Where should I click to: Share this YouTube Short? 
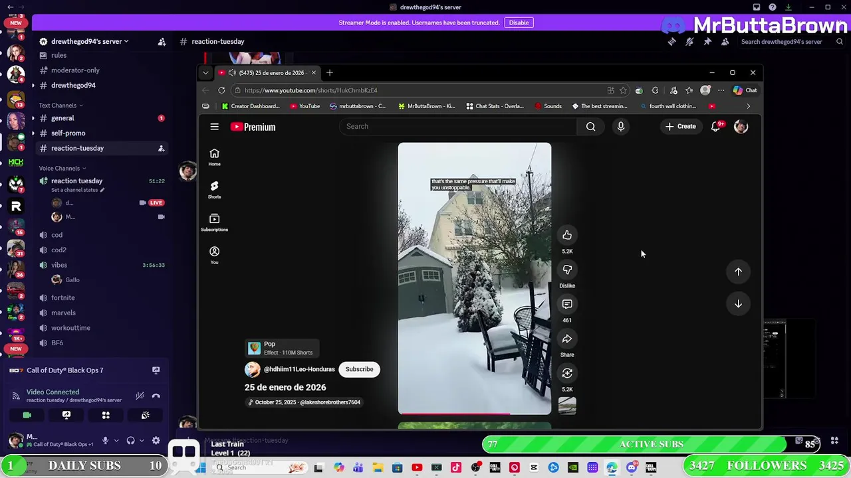[567, 339]
